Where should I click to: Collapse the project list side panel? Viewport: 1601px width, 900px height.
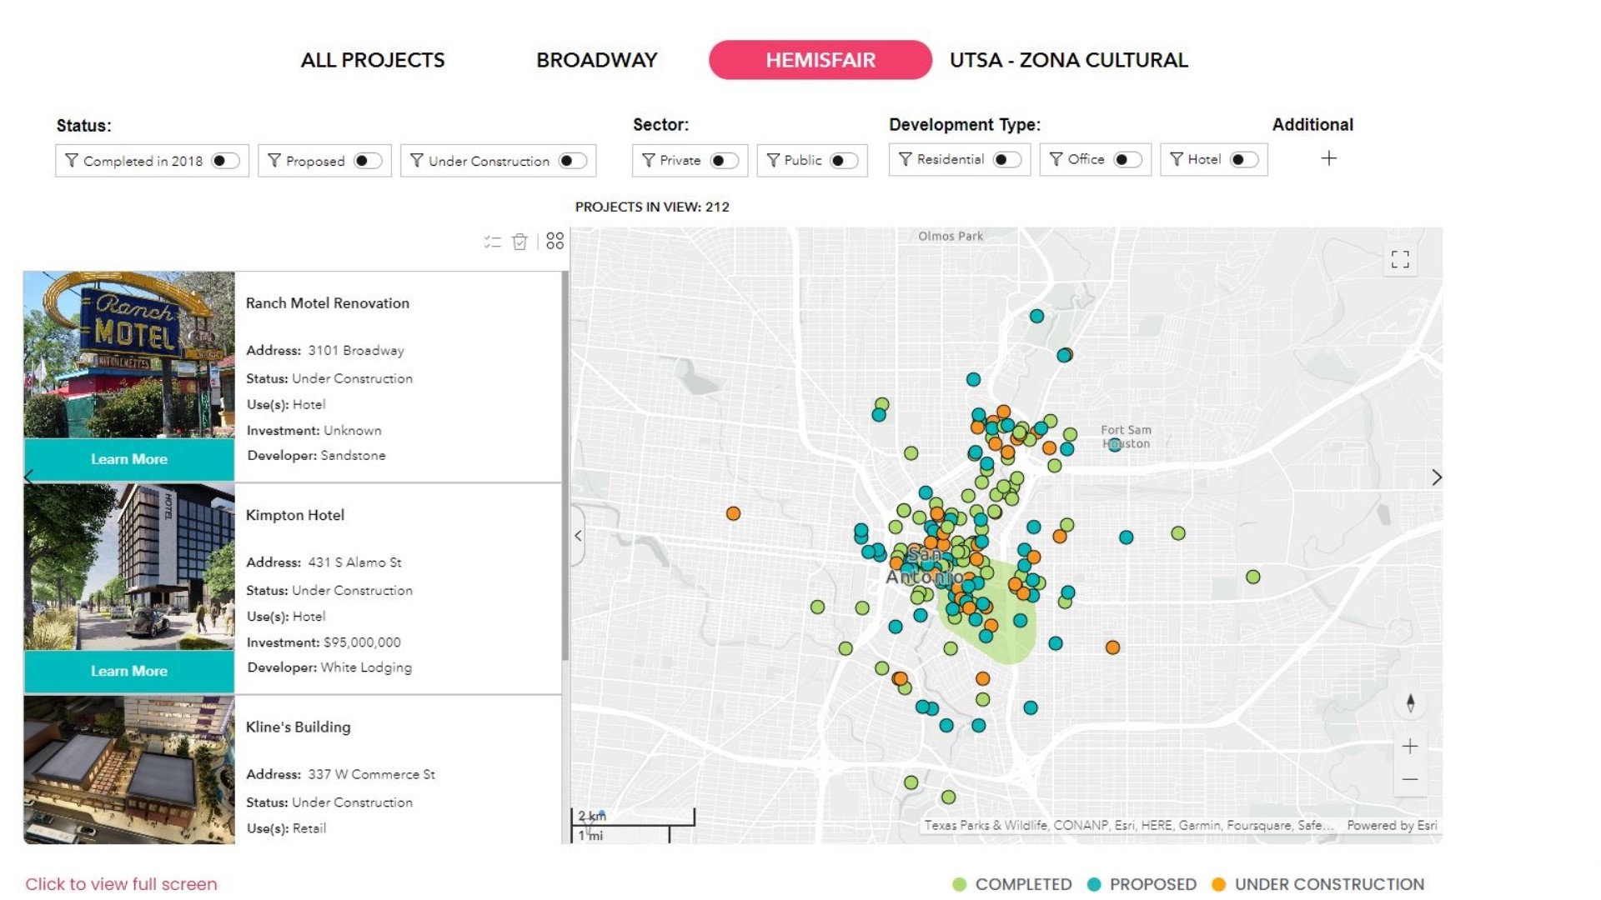pyautogui.click(x=576, y=536)
